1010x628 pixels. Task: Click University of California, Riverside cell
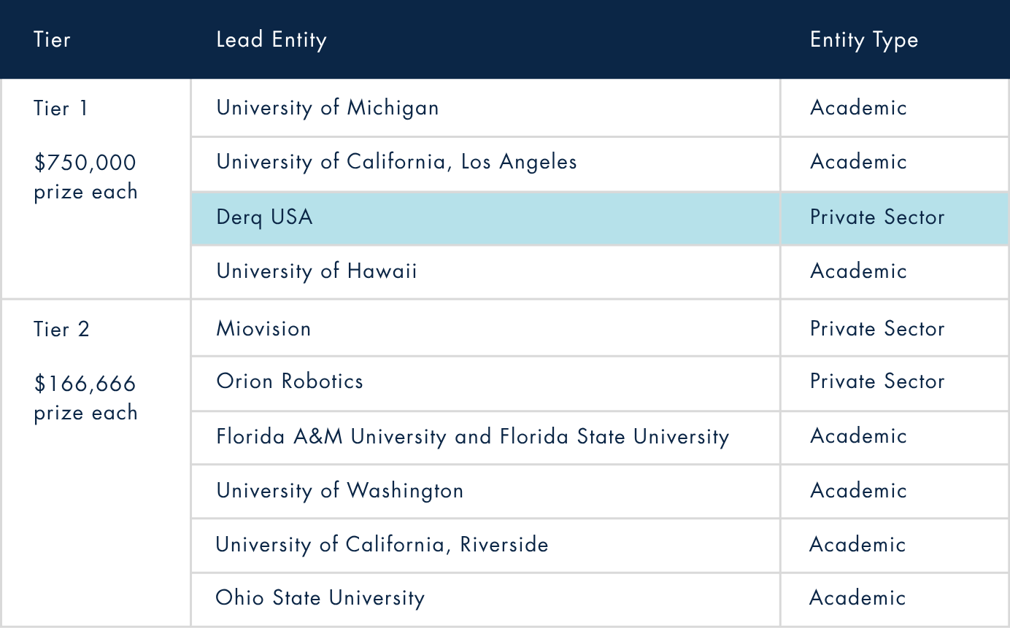point(486,545)
